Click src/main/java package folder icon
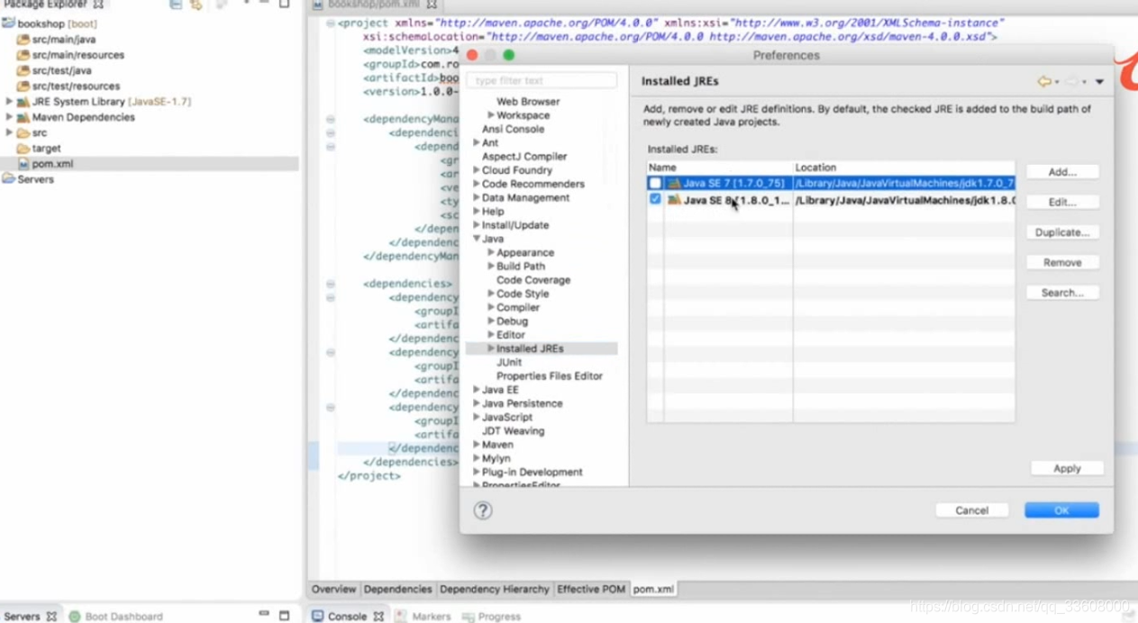 tap(24, 40)
